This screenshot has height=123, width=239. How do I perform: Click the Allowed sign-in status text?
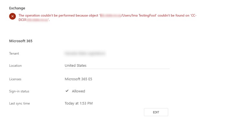pyautogui.click(x=78, y=91)
